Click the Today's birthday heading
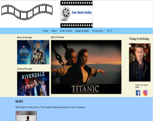Viewport: 153px width, 121px height. 139,39
